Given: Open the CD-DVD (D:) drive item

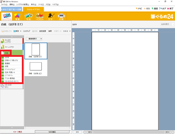Looking at the screenshot, I should click(11, 86).
